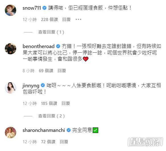Reply to benontheroad's comment via 回覆
166x151 pixels.
click(62, 71)
